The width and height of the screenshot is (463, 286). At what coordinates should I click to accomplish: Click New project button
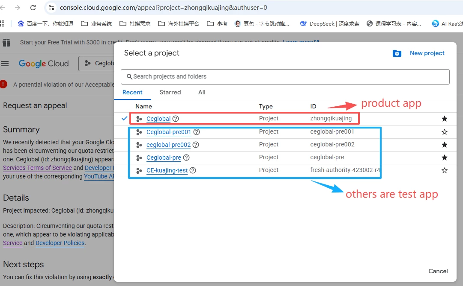pyautogui.click(x=427, y=53)
